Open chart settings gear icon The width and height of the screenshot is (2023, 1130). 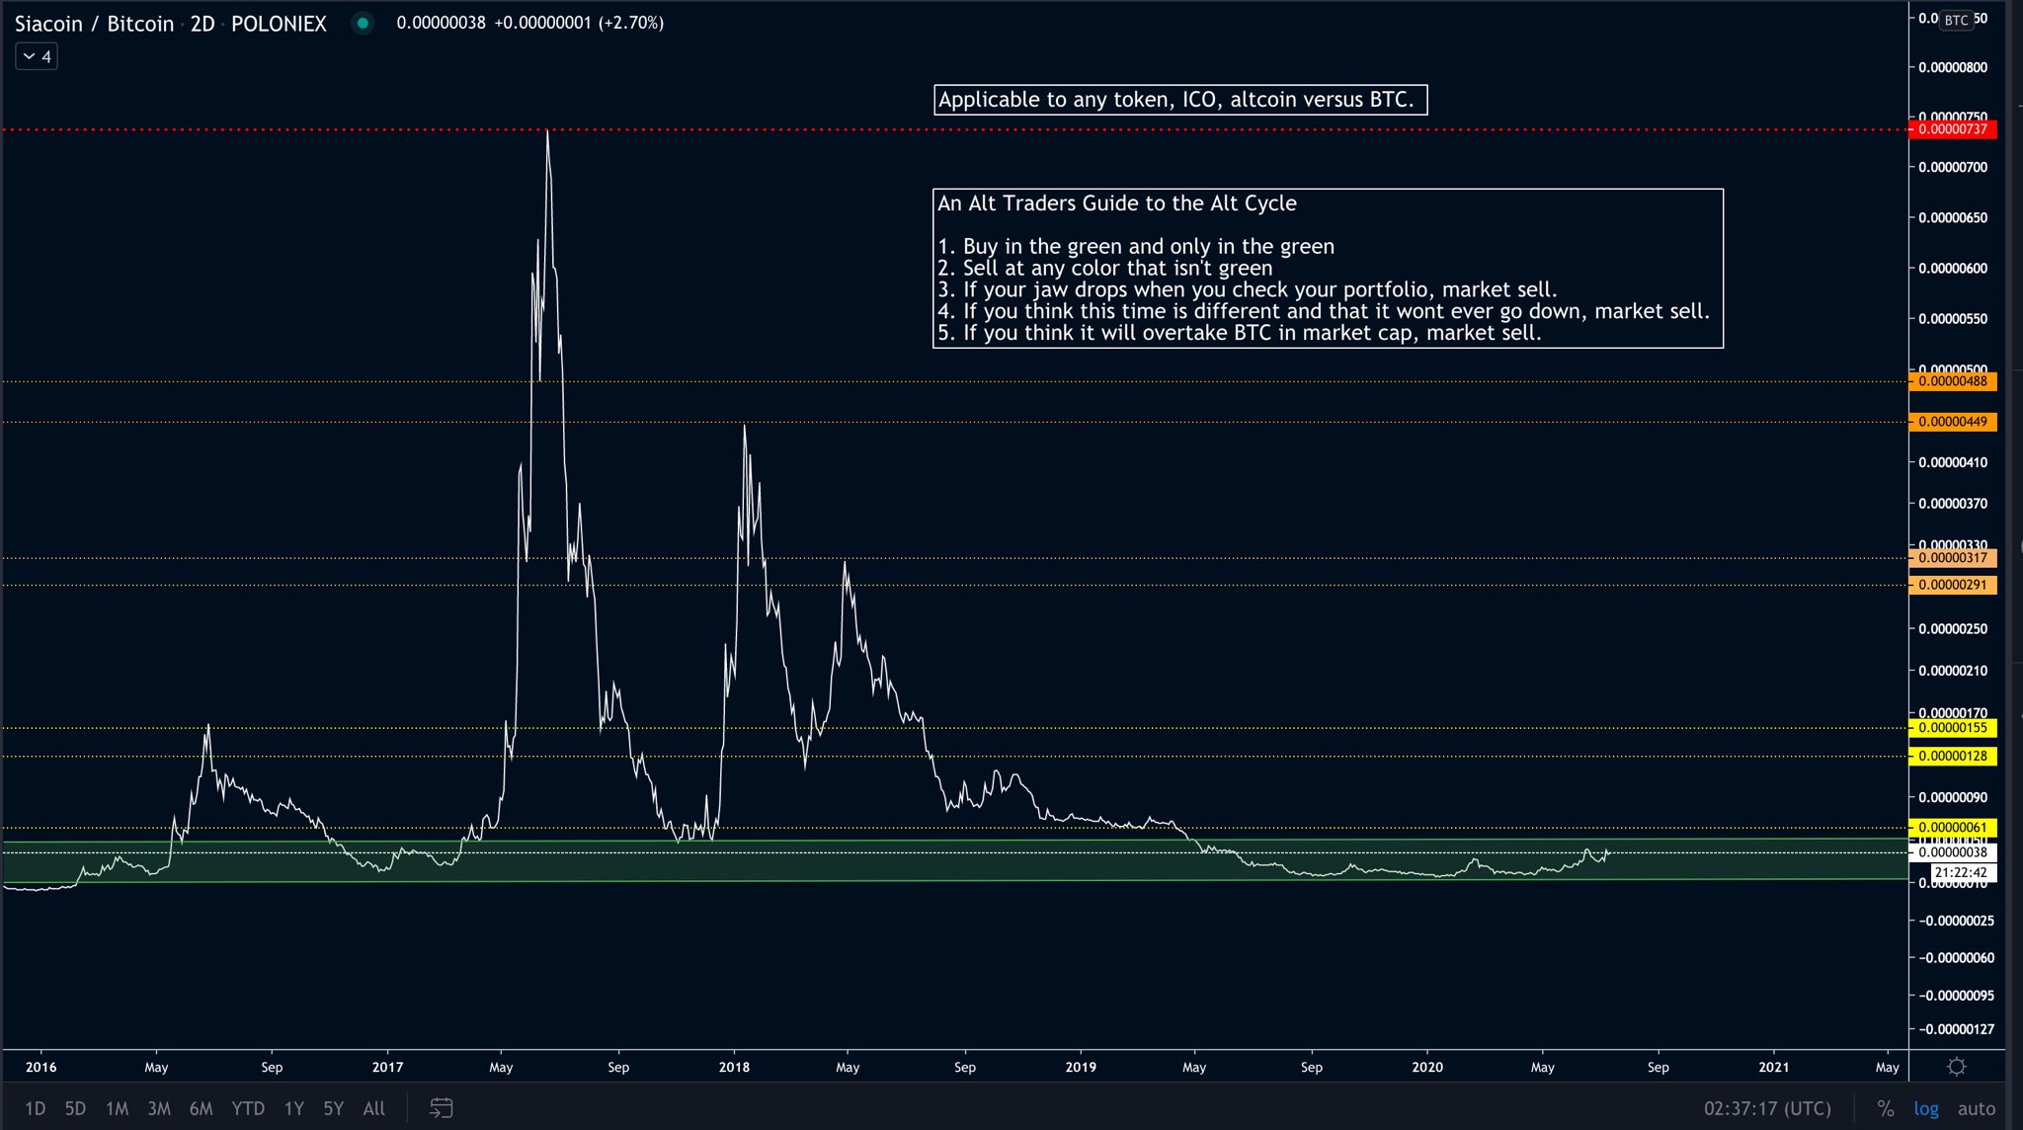(x=1956, y=1067)
